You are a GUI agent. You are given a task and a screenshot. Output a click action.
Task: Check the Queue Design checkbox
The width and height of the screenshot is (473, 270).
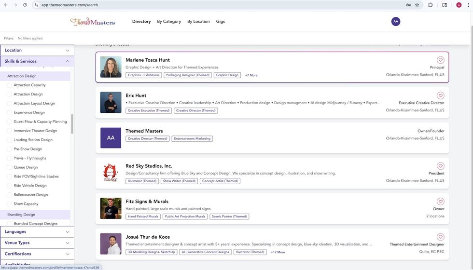pos(9,167)
